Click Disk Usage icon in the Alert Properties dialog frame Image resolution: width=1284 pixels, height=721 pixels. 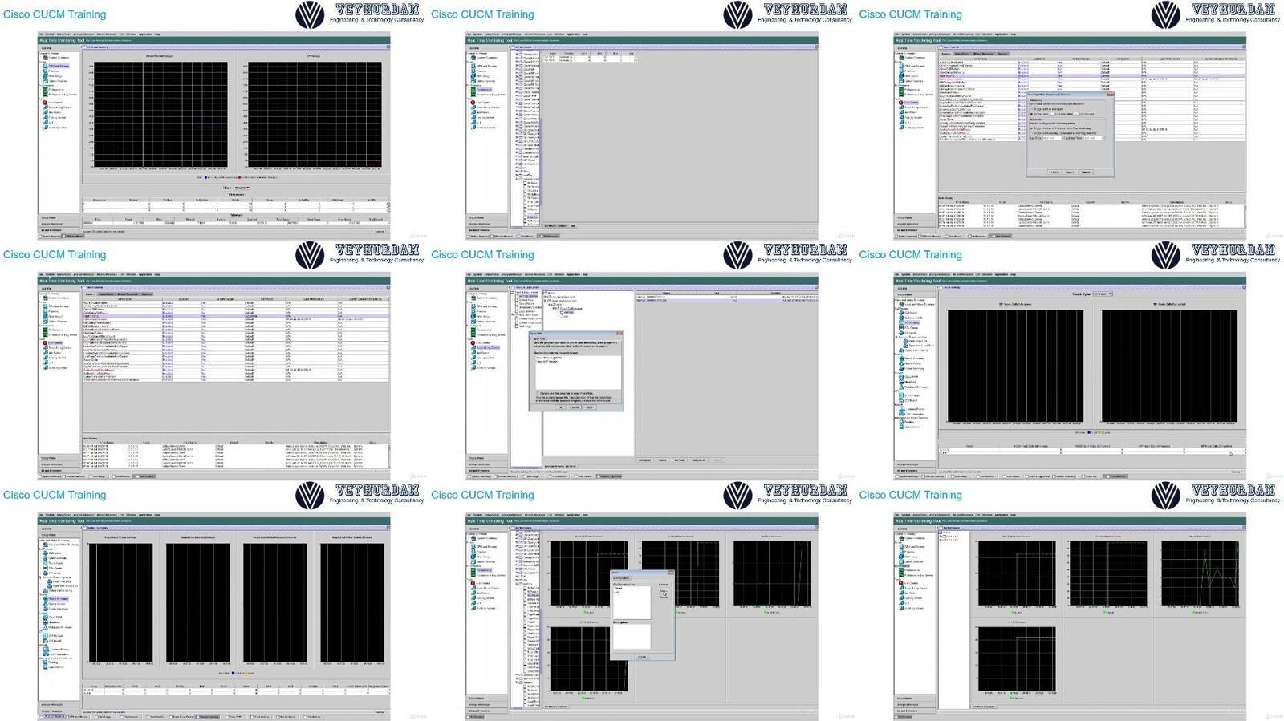(x=902, y=76)
